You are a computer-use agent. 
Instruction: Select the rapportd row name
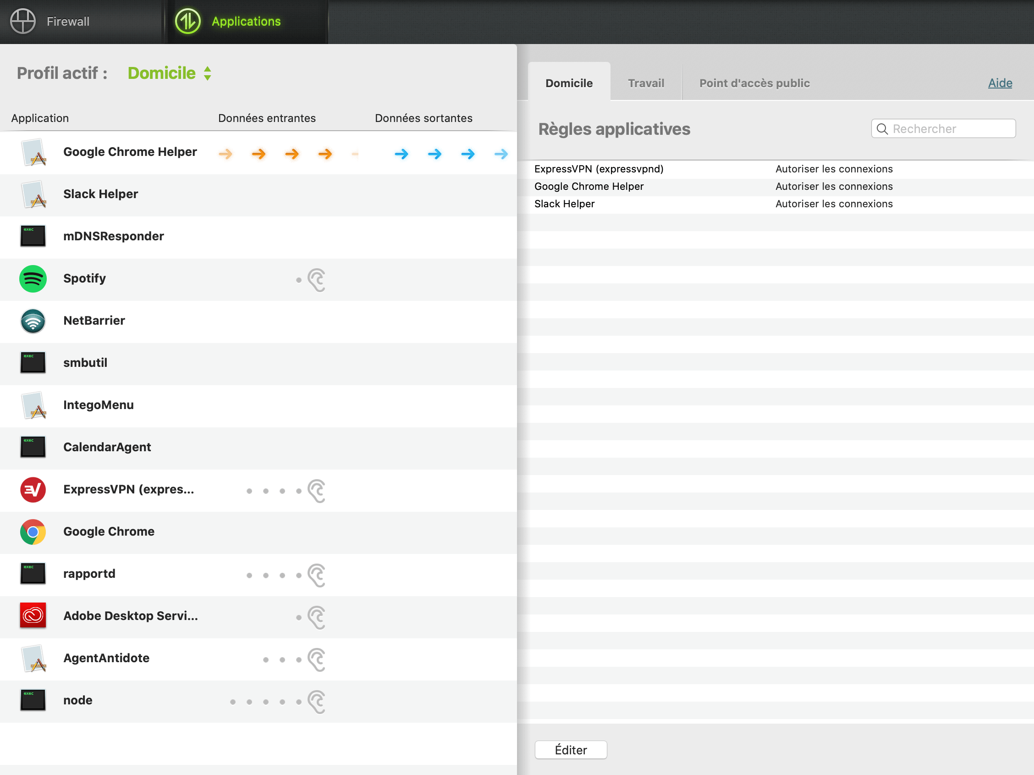tap(89, 574)
